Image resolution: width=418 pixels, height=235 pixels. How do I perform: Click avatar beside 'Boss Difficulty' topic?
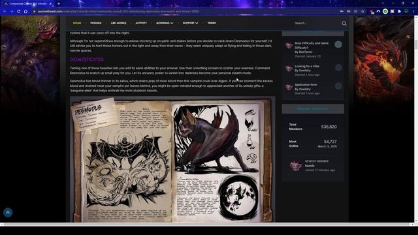289,45
